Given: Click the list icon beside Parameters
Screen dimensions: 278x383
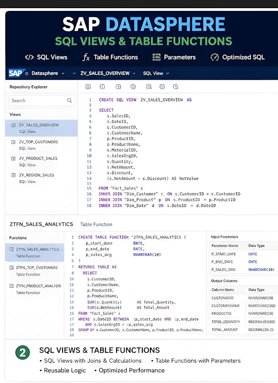Looking at the screenshot, I should coord(157,57).
